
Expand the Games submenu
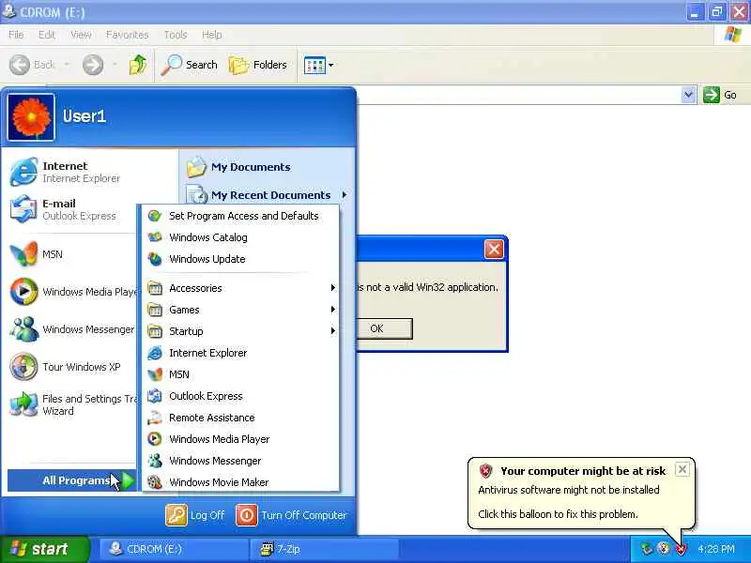click(240, 310)
